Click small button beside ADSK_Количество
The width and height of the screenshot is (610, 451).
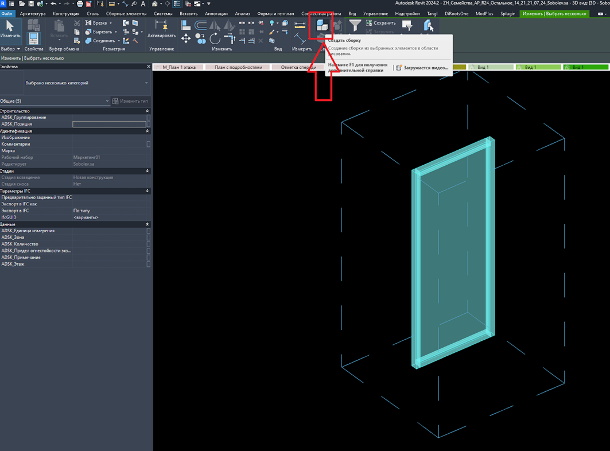pos(148,244)
